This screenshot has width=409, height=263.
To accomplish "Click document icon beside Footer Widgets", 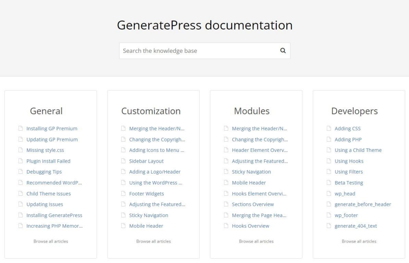I will (x=123, y=193).
